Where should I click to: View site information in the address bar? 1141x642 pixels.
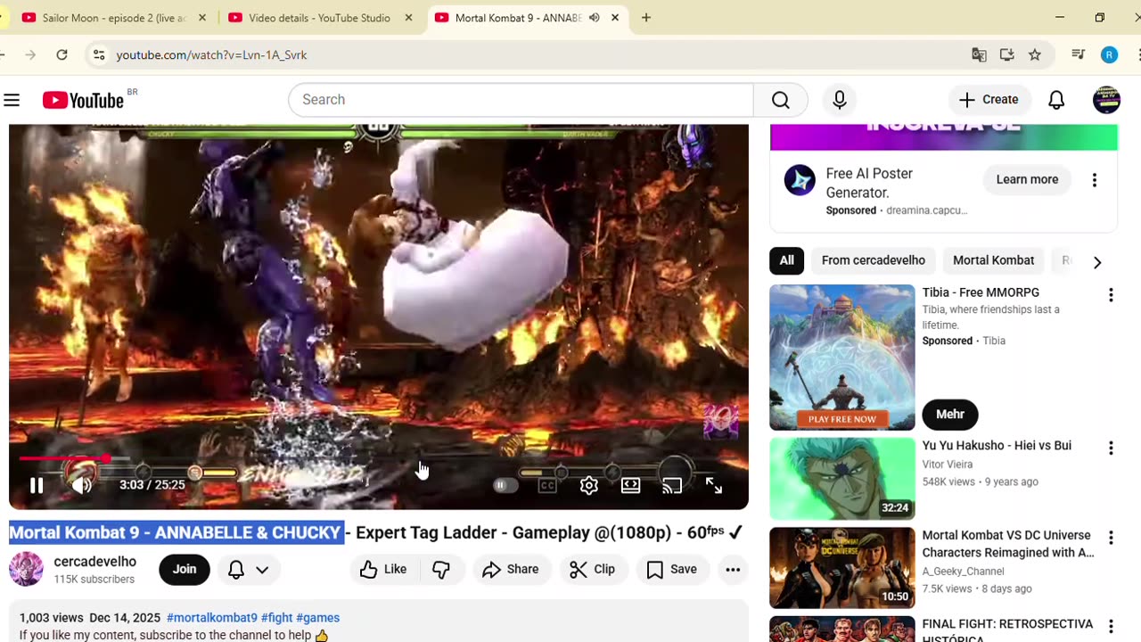click(x=98, y=55)
